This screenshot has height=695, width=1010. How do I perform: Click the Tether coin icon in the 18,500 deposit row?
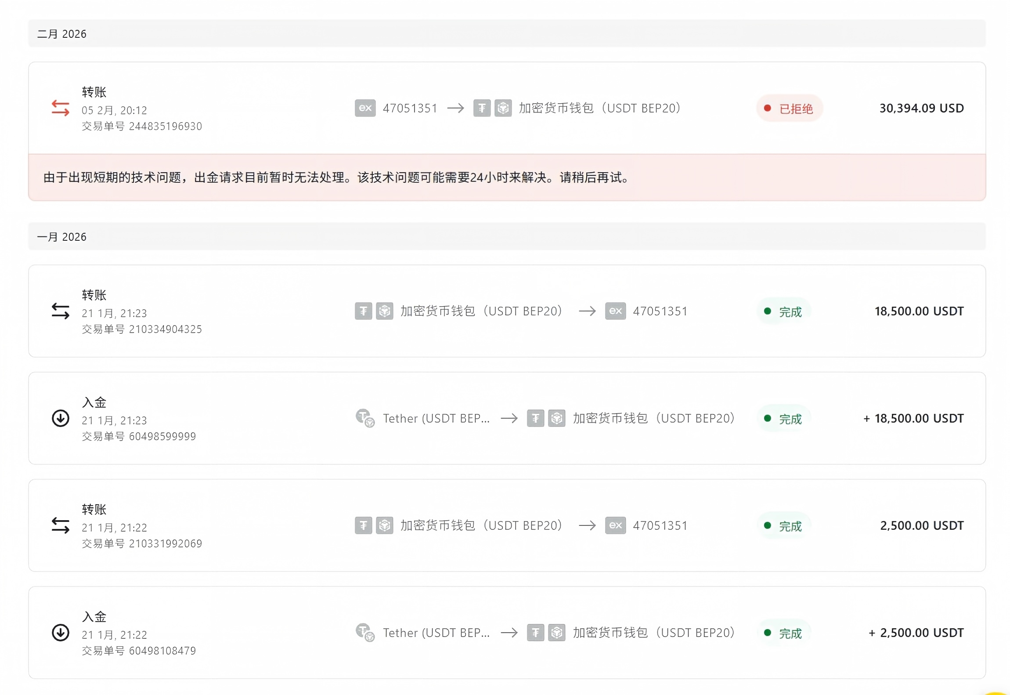tap(365, 418)
